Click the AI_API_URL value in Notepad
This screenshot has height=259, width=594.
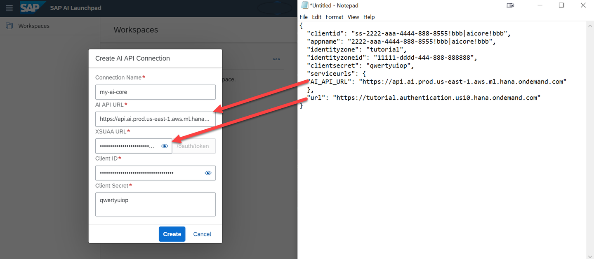[462, 82]
